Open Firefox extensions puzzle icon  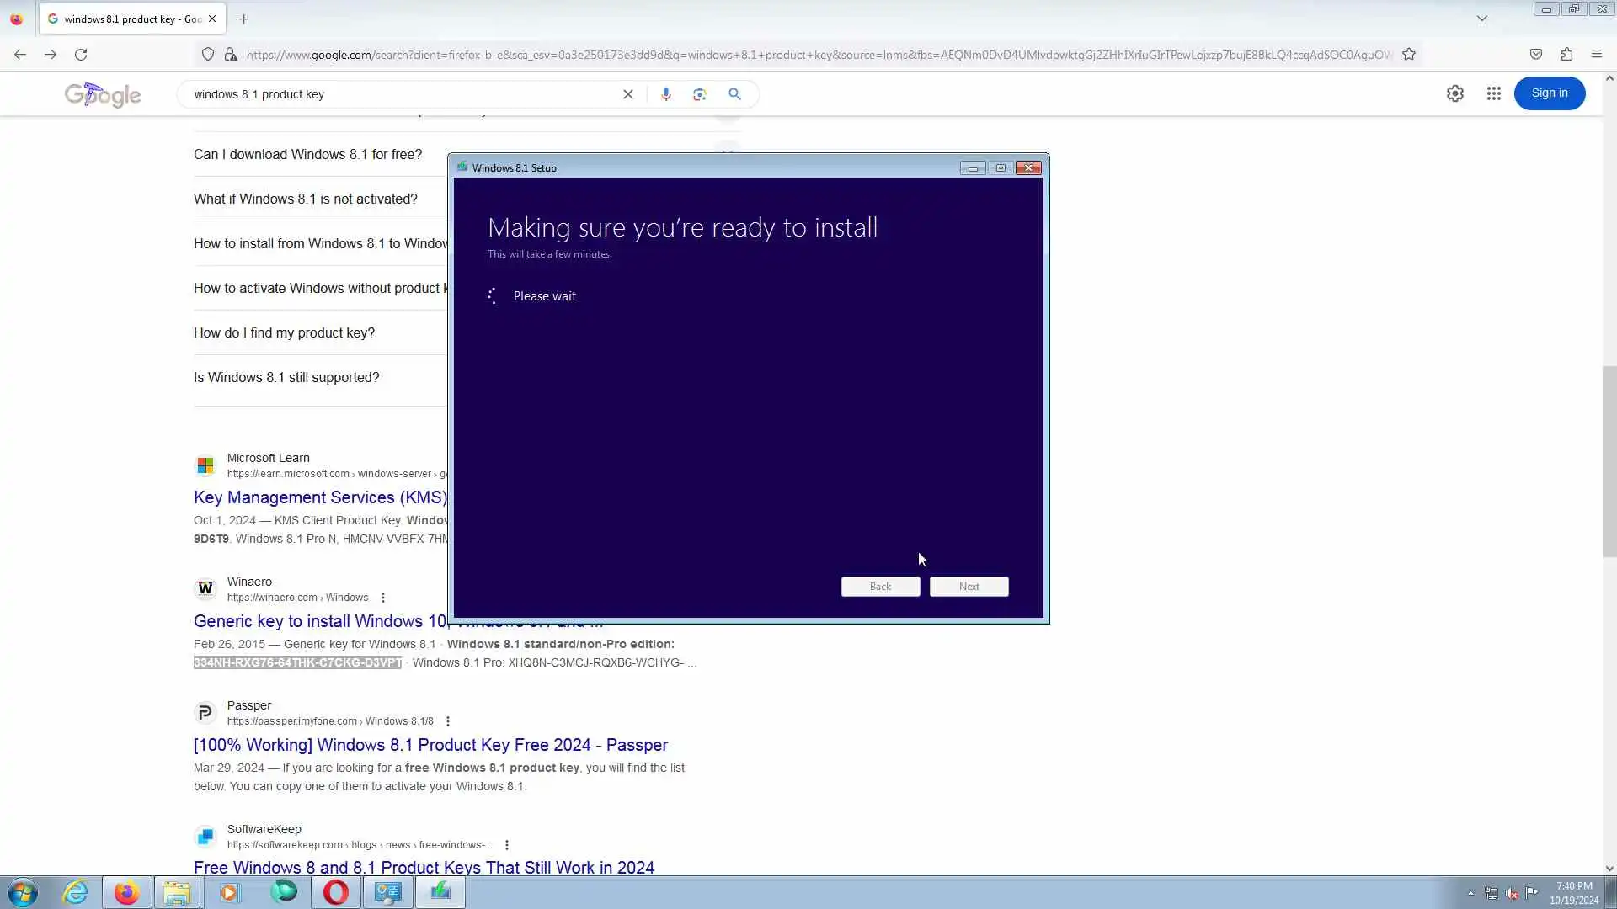[1566, 55]
